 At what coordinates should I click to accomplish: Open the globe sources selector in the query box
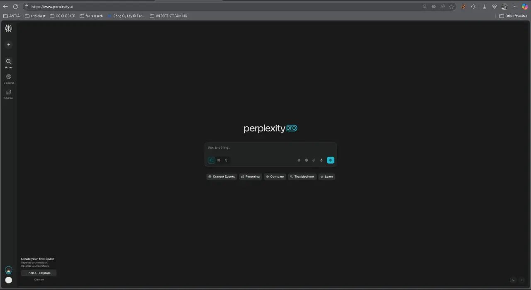(x=306, y=160)
